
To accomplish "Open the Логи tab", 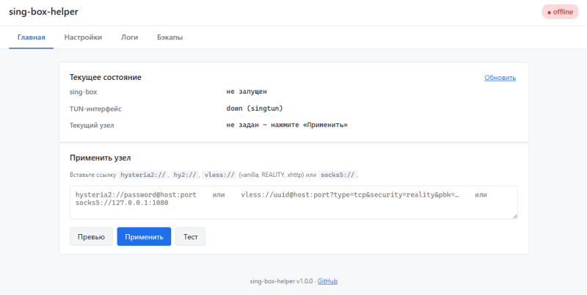I will [130, 37].
